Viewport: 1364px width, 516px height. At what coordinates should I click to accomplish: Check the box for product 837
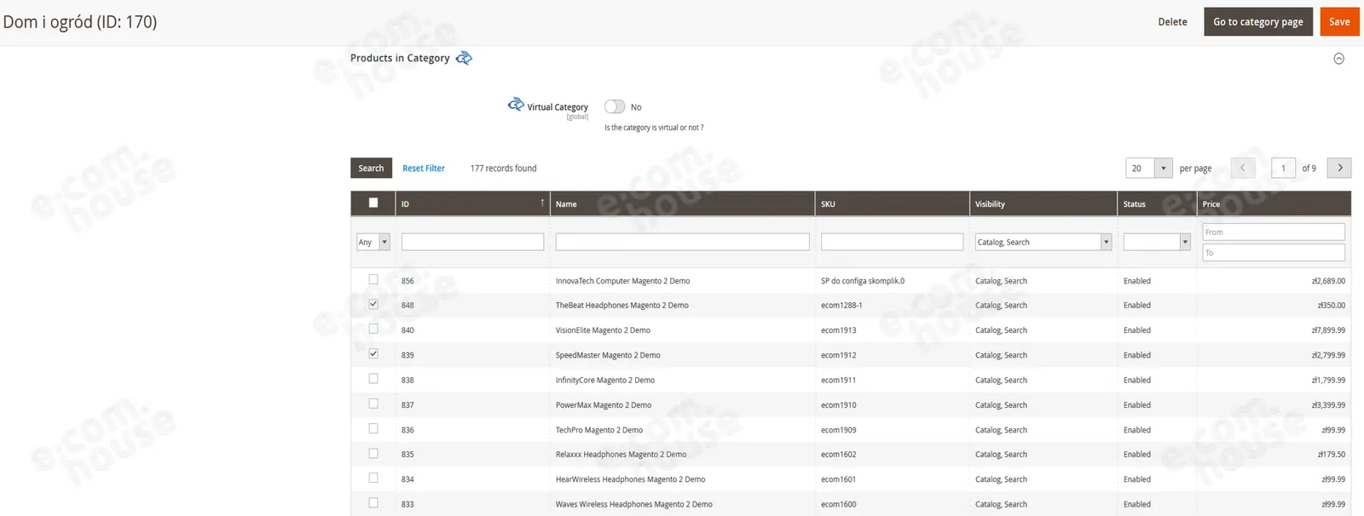(x=373, y=404)
